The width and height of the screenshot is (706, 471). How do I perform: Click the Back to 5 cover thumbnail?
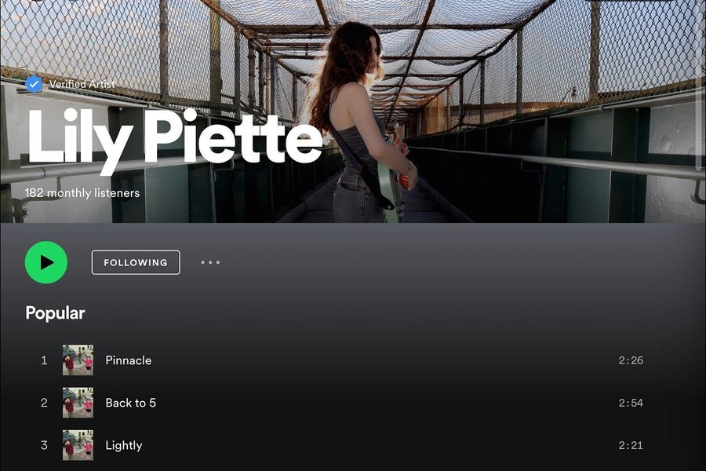coord(78,403)
